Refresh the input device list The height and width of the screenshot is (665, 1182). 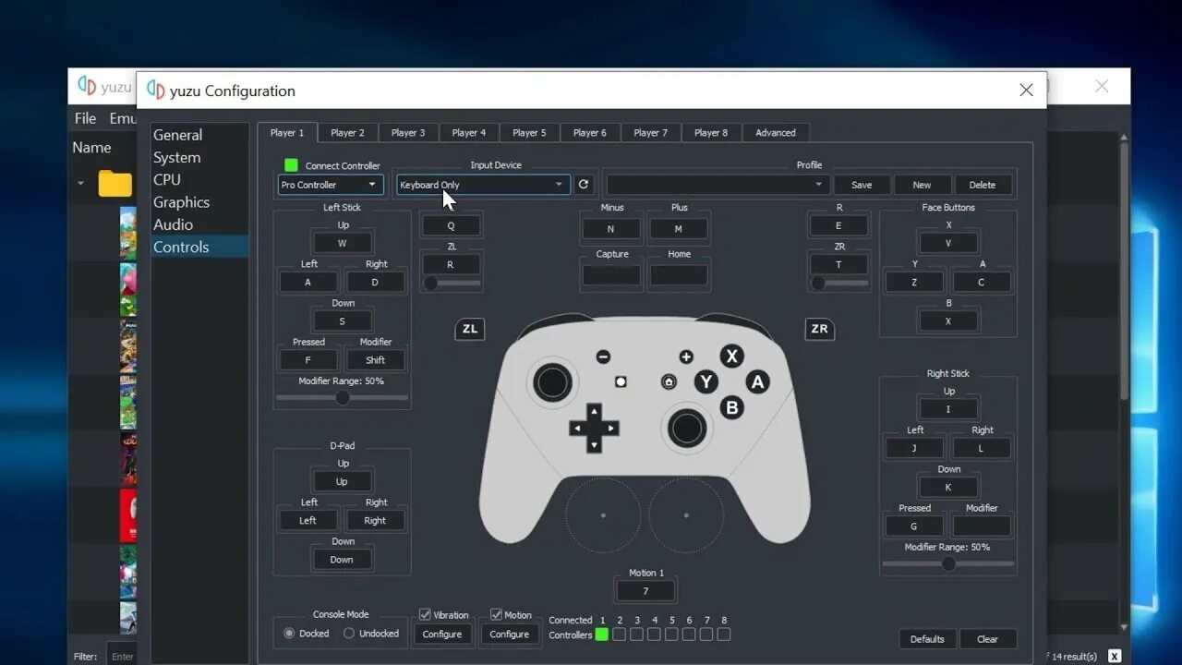[584, 184]
